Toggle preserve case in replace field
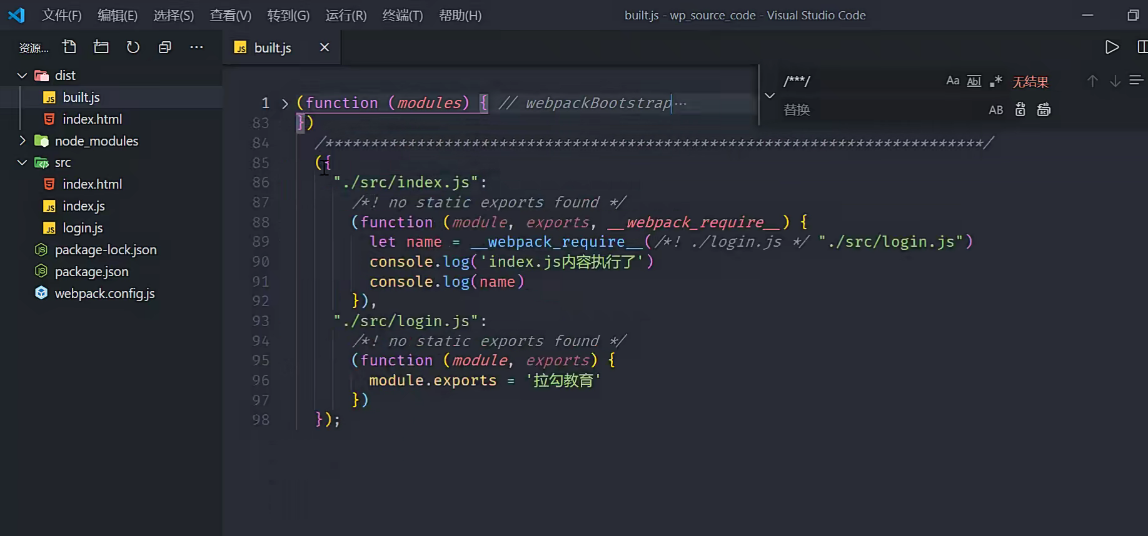Screen dimensions: 1148x536 click(995, 110)
